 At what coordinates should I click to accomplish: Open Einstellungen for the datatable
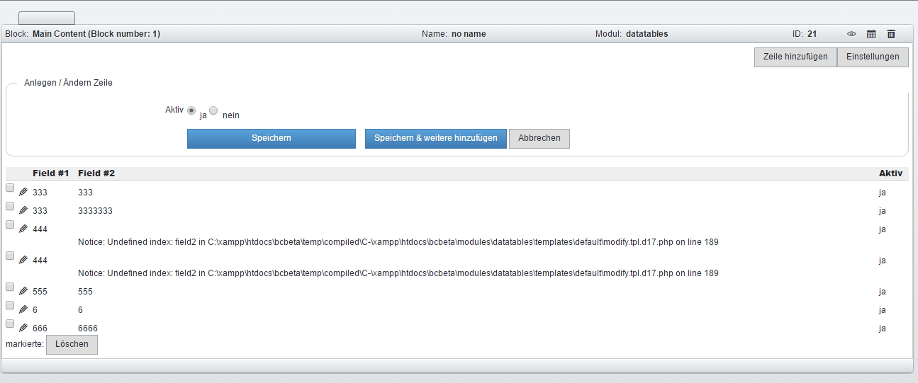point(872,57)
